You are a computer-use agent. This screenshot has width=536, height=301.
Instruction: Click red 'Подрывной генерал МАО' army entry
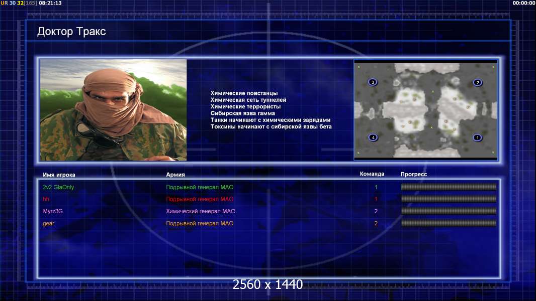[200, 199]
